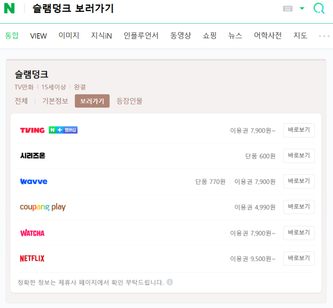Click the TVING logo
Screen dimensions: 333x308
[x=32, y=130]
